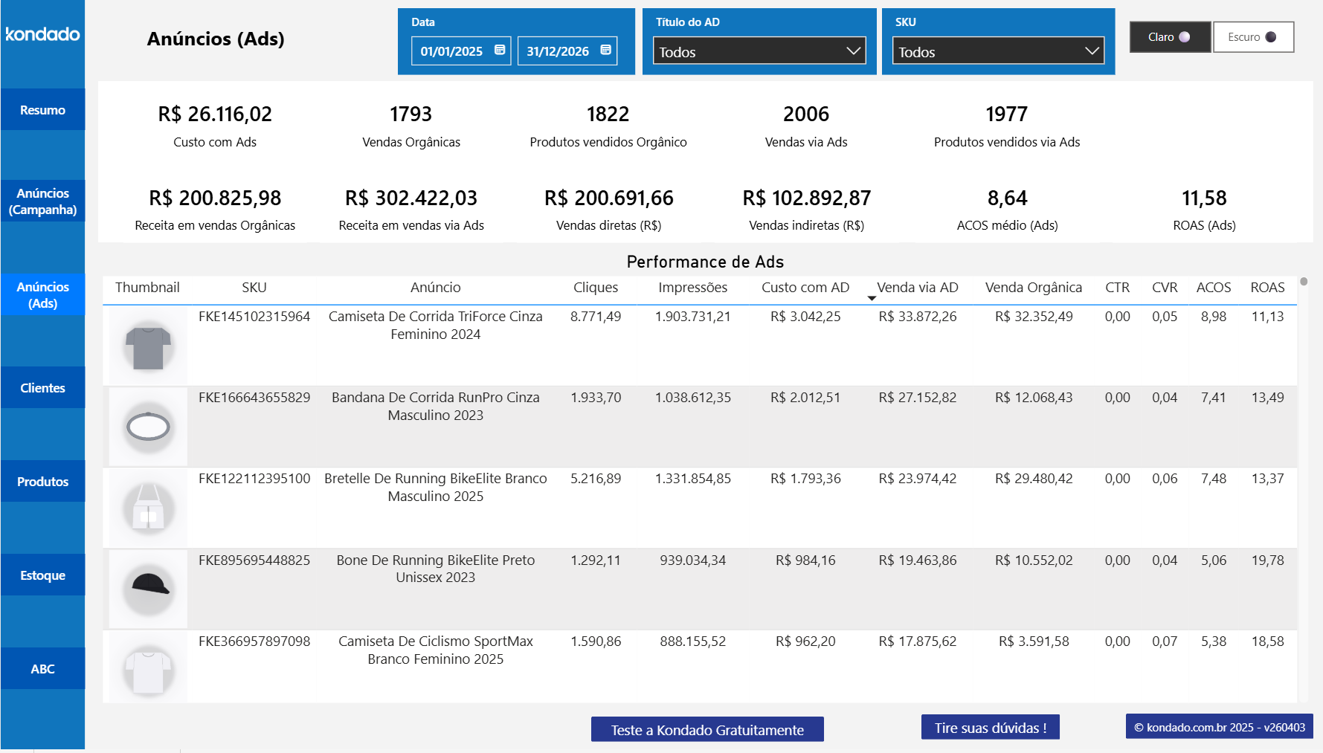The width and height of the screenshot is (1323, 753).
Task: Click the sort arrow on Venda via AD column
Action: [872, 297]
